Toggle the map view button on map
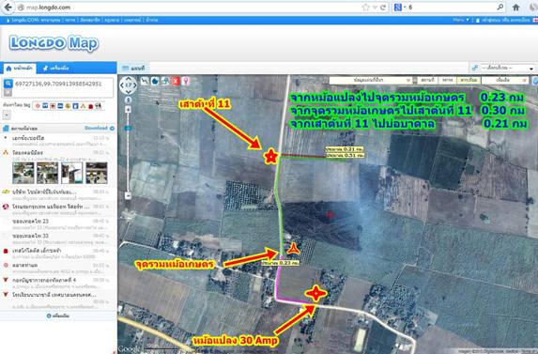 pyautogui.click(x=427, y=80)
